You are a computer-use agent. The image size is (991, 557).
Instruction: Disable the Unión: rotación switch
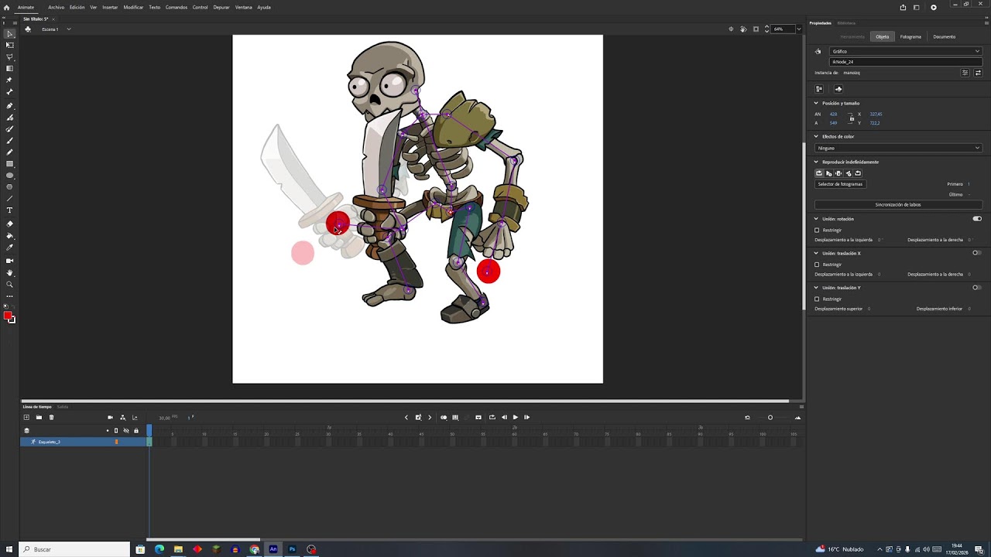tap(977, 219)
